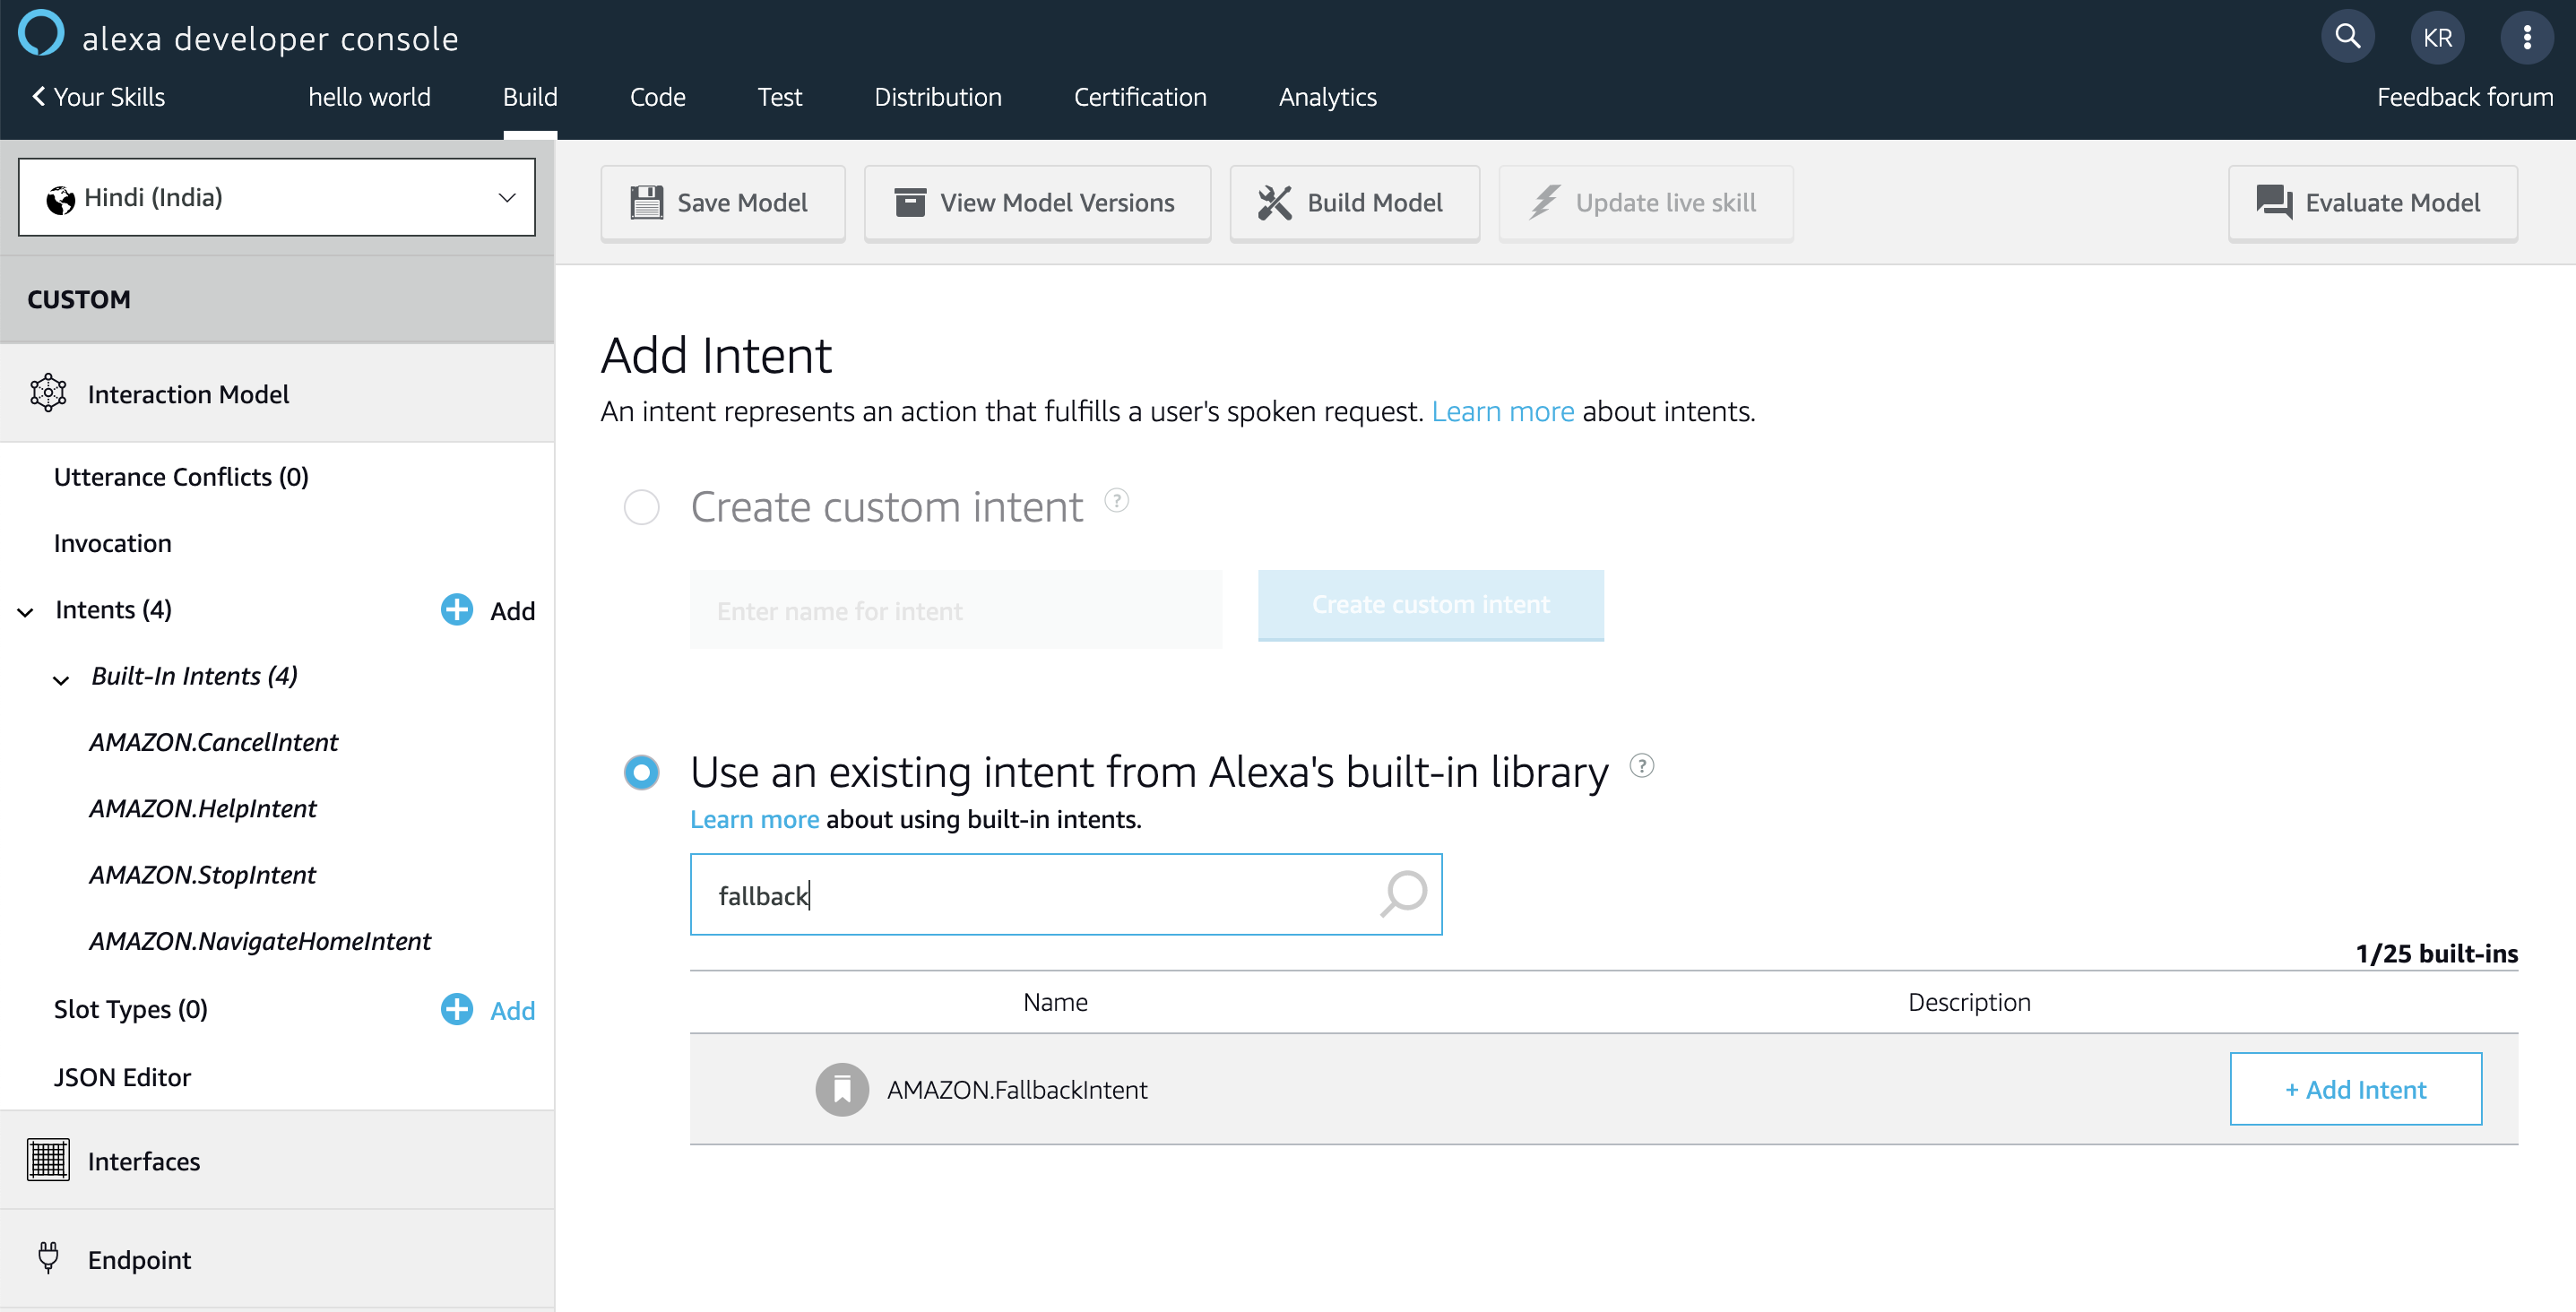
Task: Open the Endpoint plug section
Action: tap(47, 1258)
